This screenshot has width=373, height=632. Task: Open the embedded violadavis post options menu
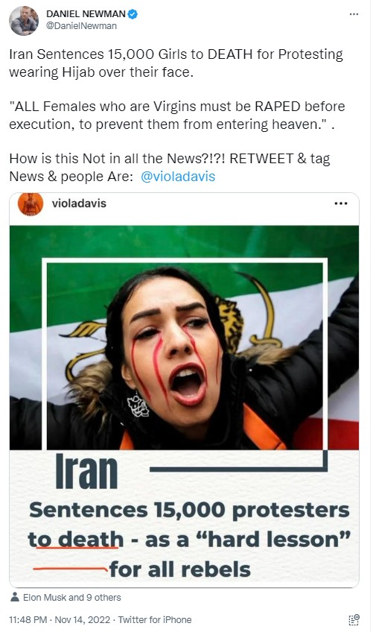click(x=341, y=203)
